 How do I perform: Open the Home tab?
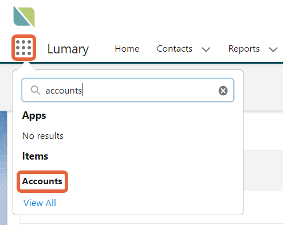127,49
